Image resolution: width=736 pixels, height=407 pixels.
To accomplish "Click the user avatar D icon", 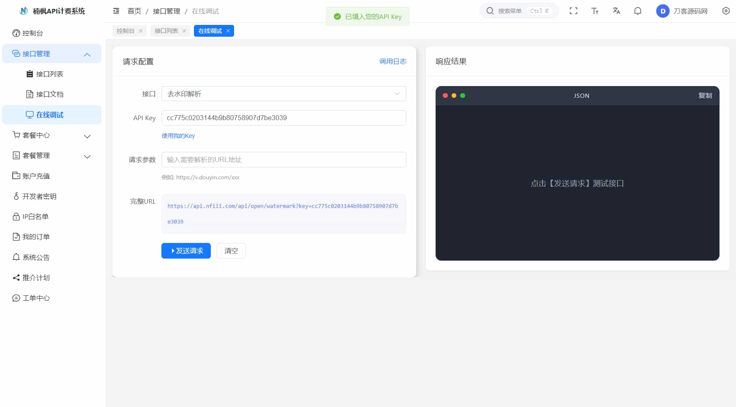I will tap(662, 11).
